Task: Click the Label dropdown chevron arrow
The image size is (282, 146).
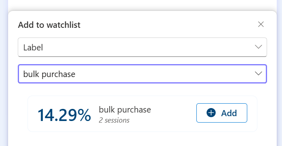Action: click(259, 47)
